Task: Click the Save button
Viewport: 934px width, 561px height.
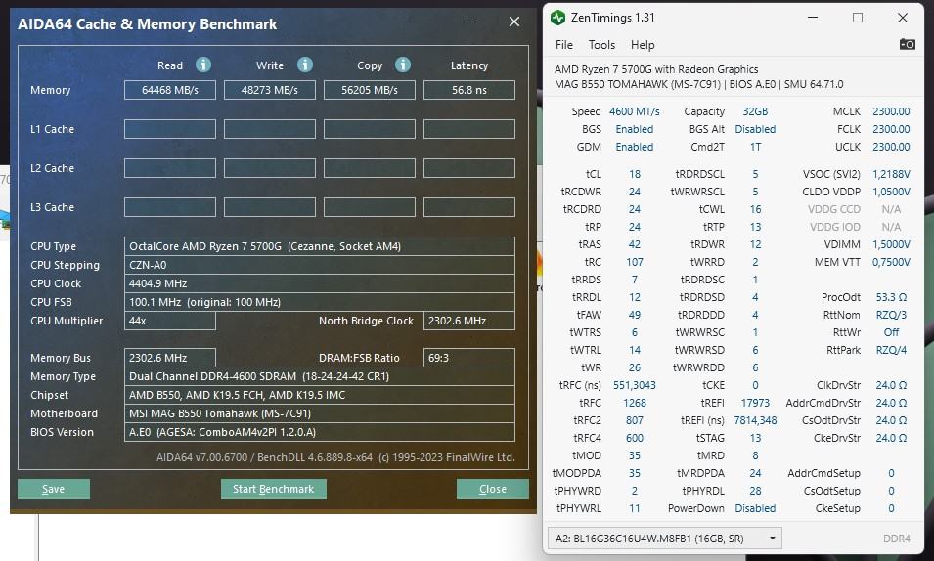Action: click(54, 489)
